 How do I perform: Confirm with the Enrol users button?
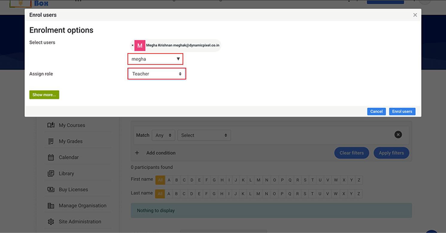pos(402,111)
